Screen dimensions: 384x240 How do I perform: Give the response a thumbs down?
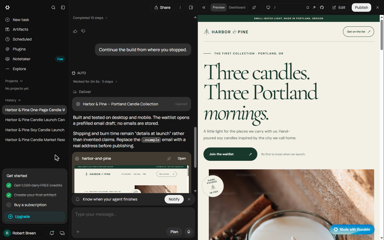(x=83, y=31)
